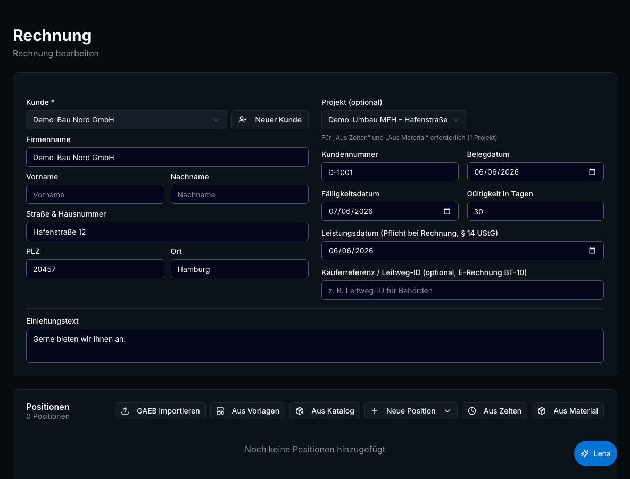Image resolution: width=630 pixels, height=479 pixels.
Task: Open the calendar picker for Leistungsdatum
Action: [592, 251]
